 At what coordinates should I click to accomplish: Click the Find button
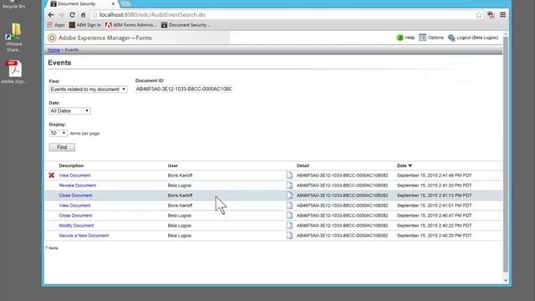(x=62, y=147)
